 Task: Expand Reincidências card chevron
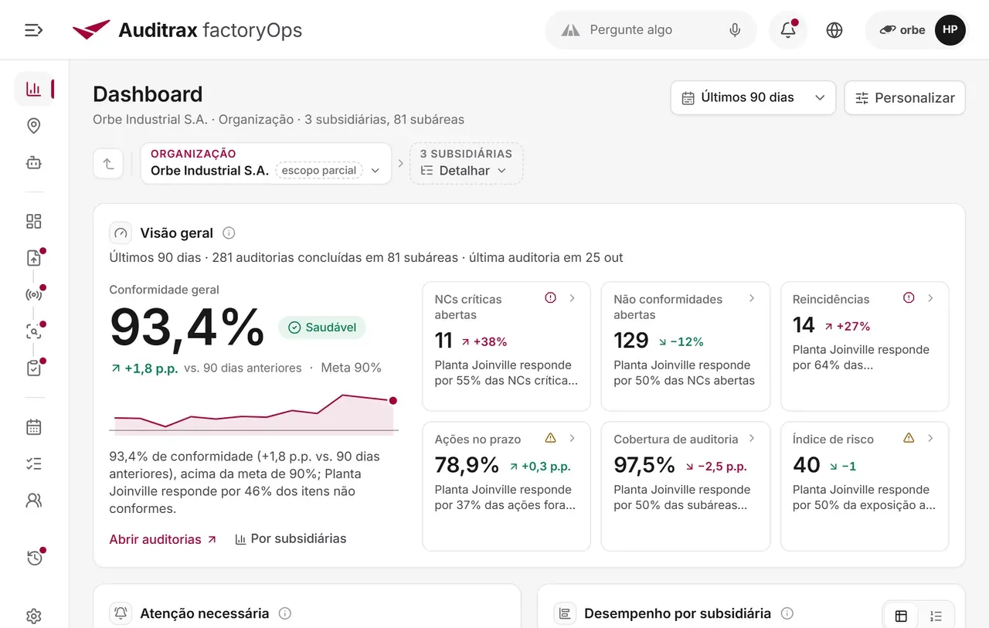click(x=931, y=298)
